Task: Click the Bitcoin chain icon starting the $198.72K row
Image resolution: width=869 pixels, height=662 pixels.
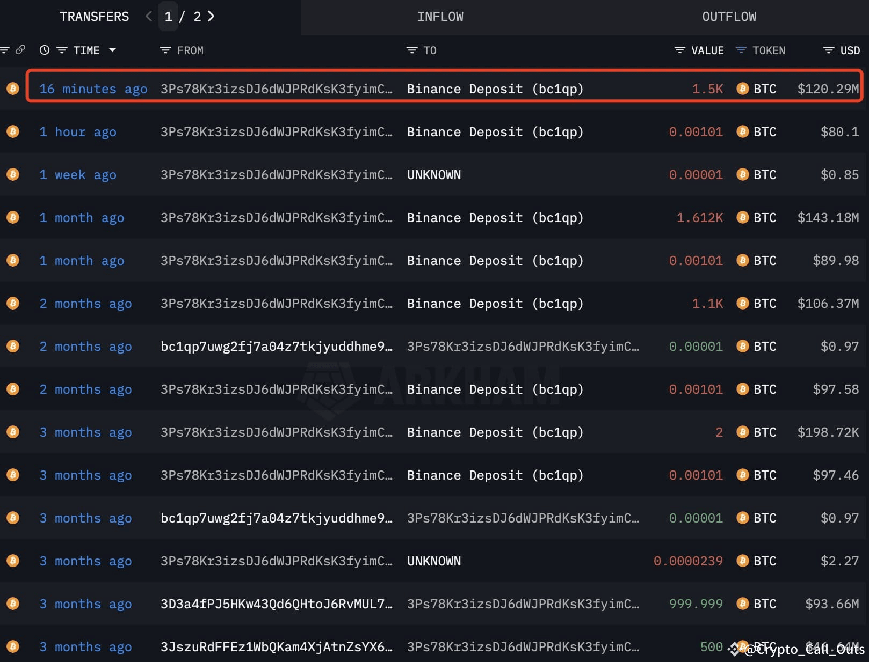Action: tap(13, 432)
